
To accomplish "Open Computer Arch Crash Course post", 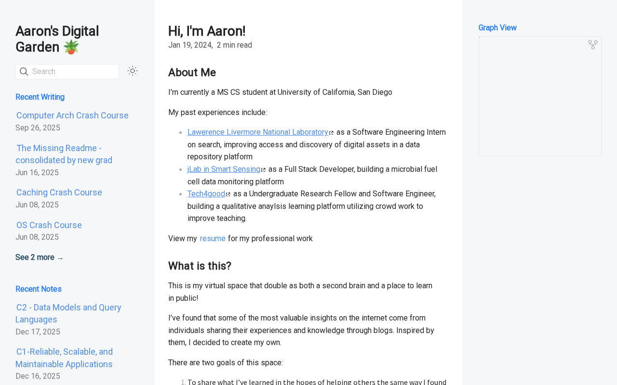I will (72, 115).
